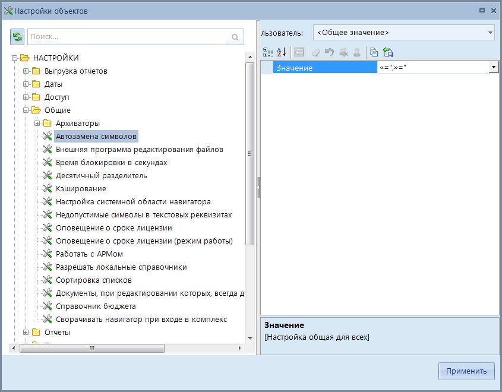This screenshot has height=392, width=502.
Task: Sort properties alphabetically with A-Z icon
Action: [x=282, y=52]
